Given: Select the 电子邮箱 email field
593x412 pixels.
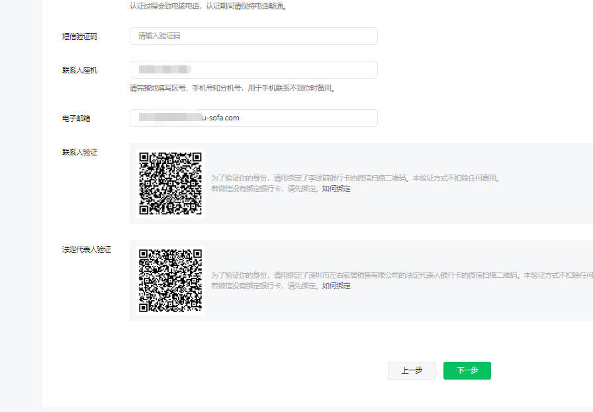Looking at the screenshot, I should tap(253, 118).
